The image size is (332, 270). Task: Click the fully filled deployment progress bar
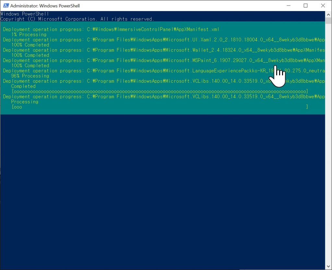(x=160, y=92)
